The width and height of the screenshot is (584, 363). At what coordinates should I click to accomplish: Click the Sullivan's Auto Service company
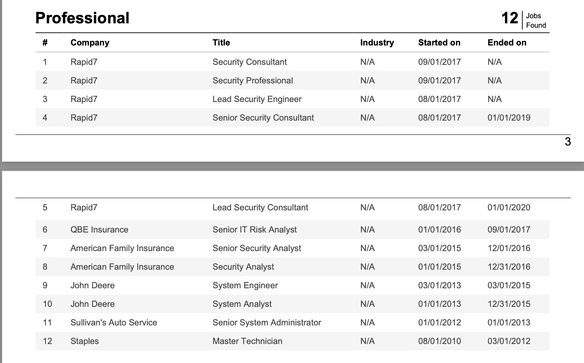pos(113,323)
